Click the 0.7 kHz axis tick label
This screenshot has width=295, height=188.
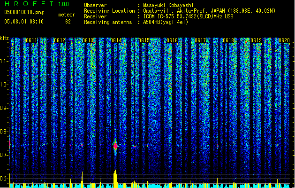click(4, 155)
